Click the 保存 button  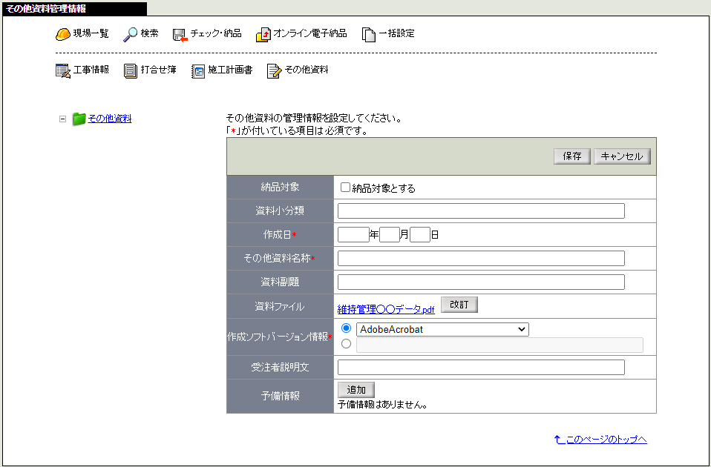(571, 156)
